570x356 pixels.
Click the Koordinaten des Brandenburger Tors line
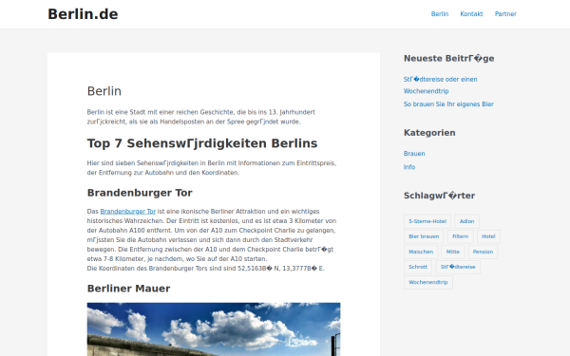click(205, 269)
